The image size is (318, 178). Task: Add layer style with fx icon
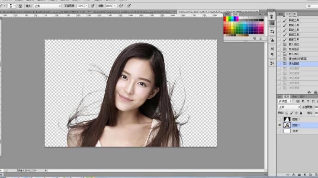[293, 175]
